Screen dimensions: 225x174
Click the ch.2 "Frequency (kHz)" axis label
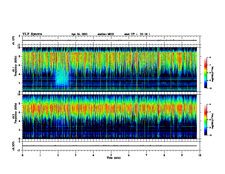point(16,113)
